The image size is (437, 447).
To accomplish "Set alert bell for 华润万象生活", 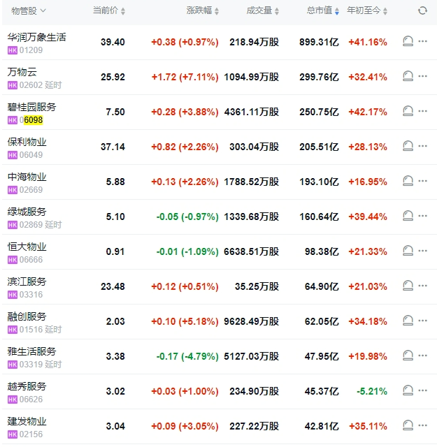I will point(408,41).
